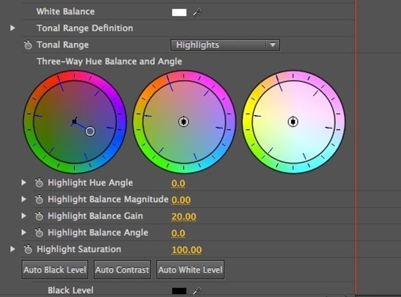The image size is (401, 297).
Task: Click the Auto Black Level button
Action: point(54,270)
